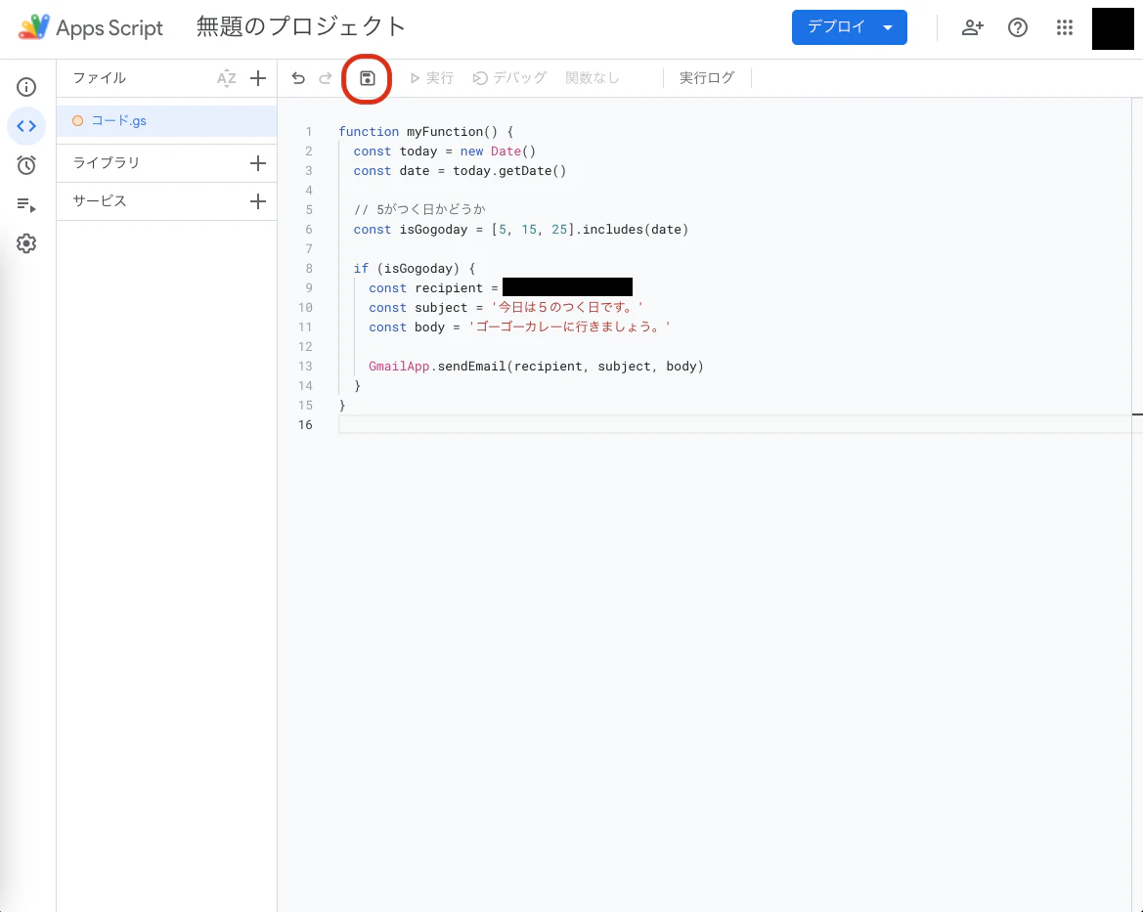Screen dimensions: 1143x912
Task: Click the サービス section label
Action: [100, 201]
